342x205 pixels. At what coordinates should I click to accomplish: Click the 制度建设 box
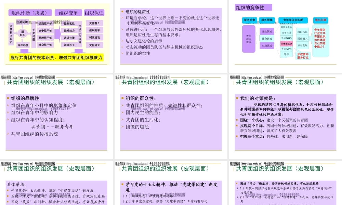pos(94,38)
